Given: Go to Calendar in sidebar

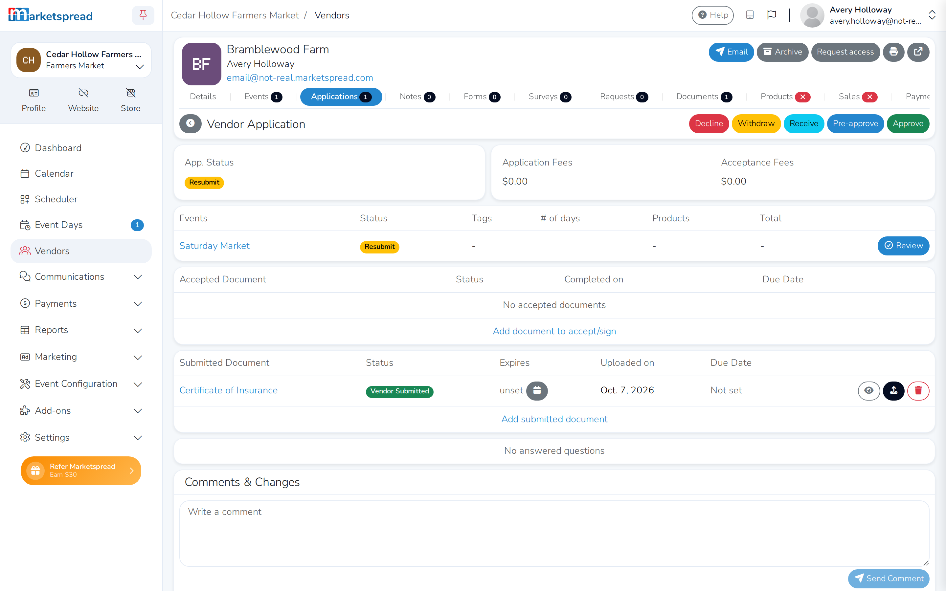Looking at the screenshot, I should [81, 174].
